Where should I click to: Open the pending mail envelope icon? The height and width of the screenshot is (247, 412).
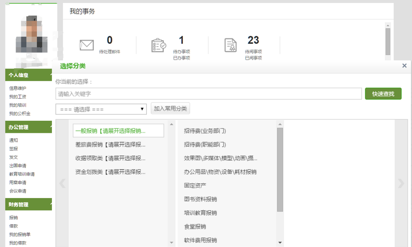(87, 45)
